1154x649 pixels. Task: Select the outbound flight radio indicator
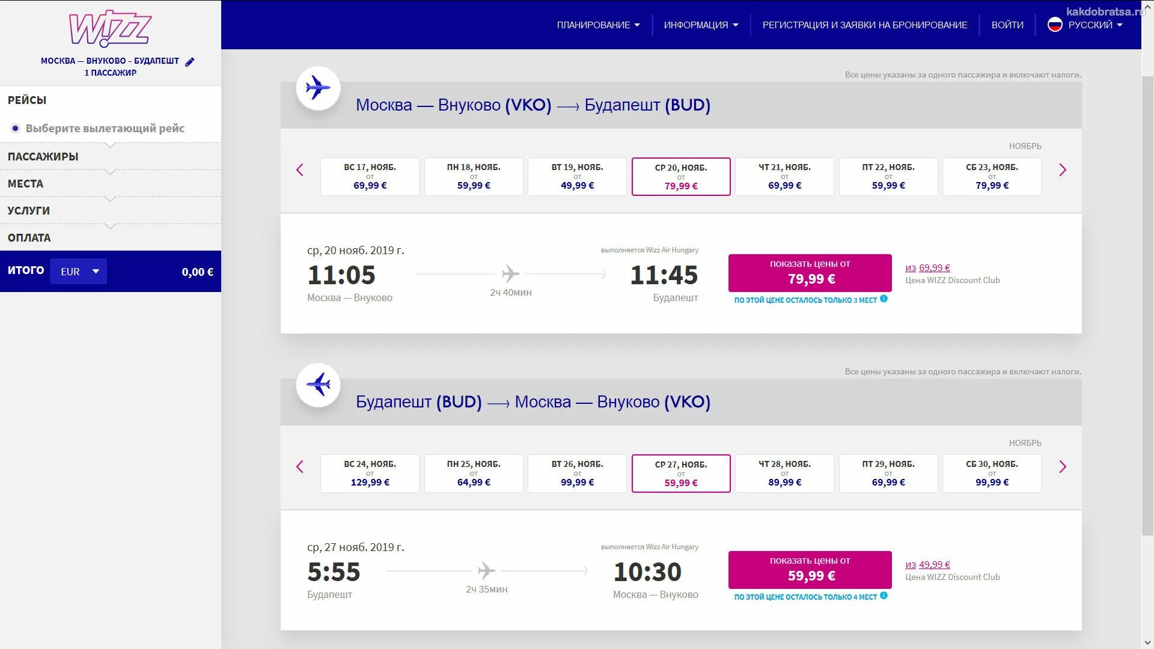pos(16,128)
